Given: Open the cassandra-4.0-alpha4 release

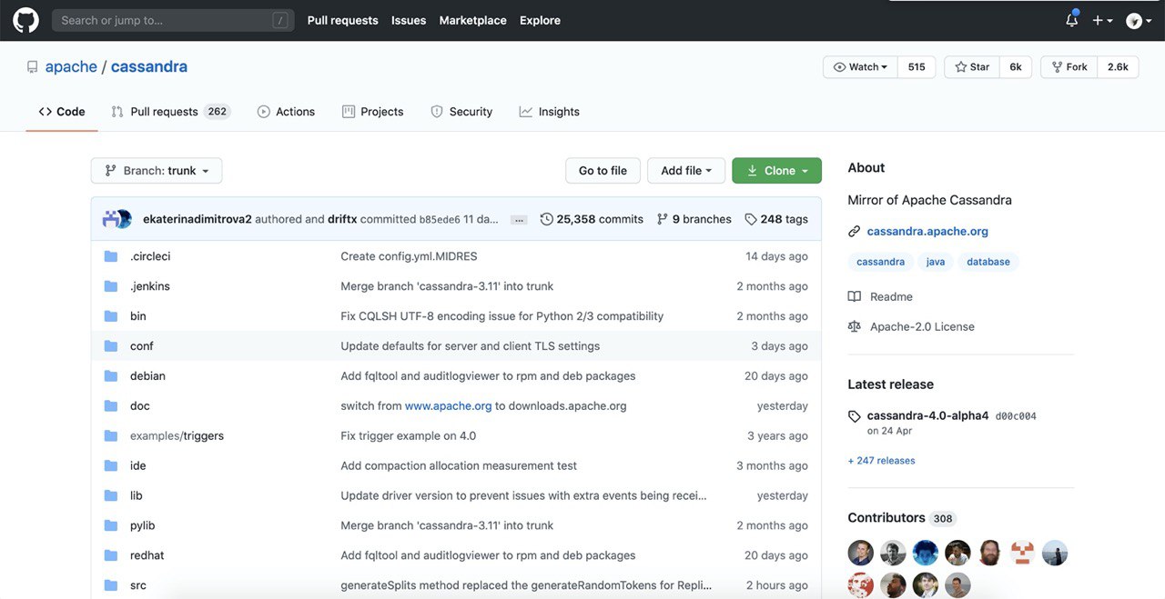Looking at the screenshot, I should [x=927, y=416].
